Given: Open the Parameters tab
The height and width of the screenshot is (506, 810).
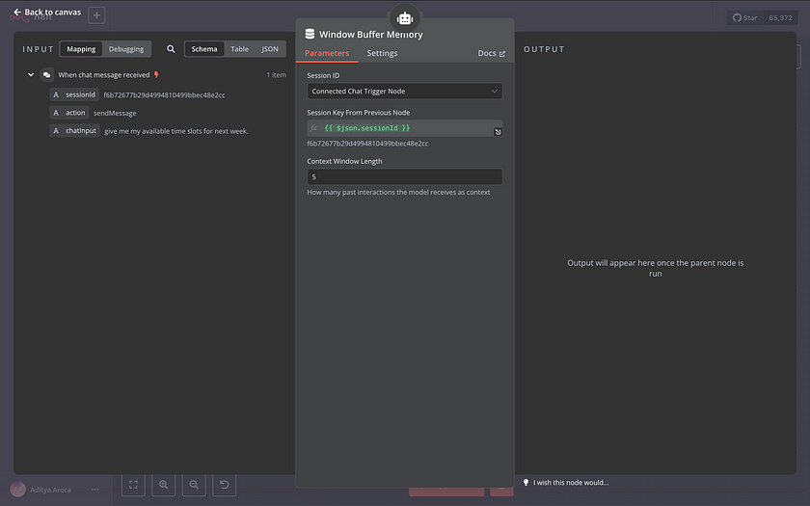Looking at the screenshot, I should tap(327, 53).
